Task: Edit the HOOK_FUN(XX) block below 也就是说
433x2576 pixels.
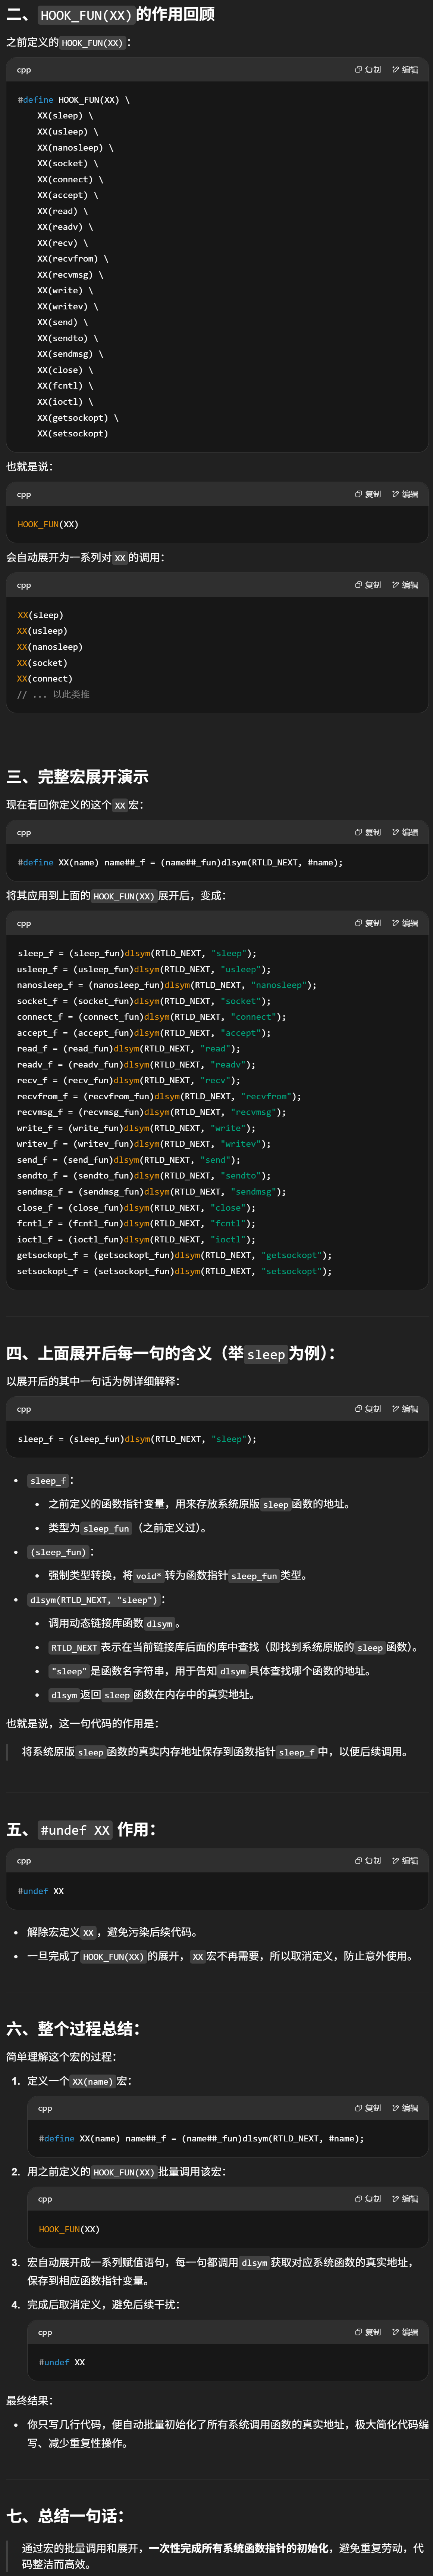Action: click(405, 494)
